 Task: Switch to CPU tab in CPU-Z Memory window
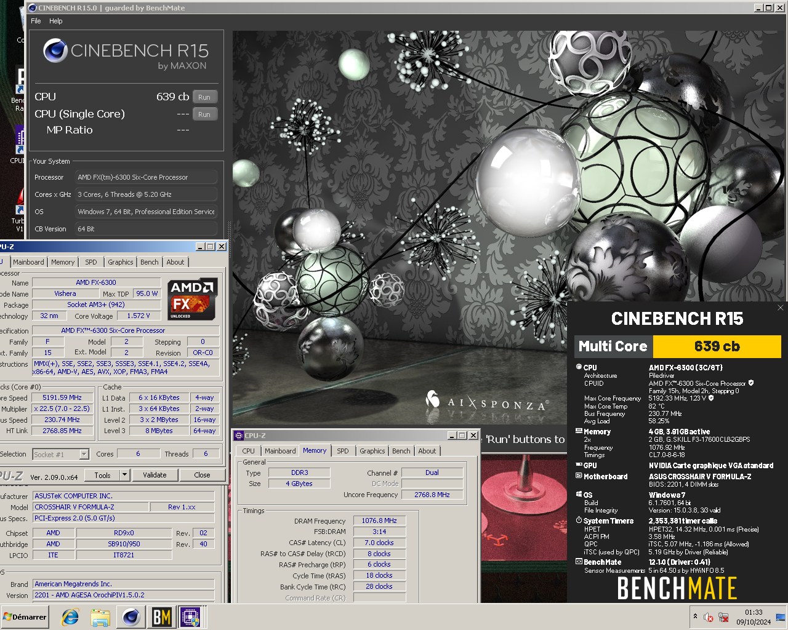coord(249,451)
